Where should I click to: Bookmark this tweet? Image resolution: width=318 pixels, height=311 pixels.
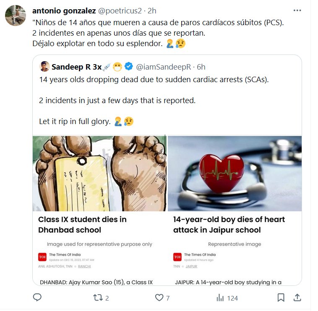pyautogui.click(x=281, y=298)
